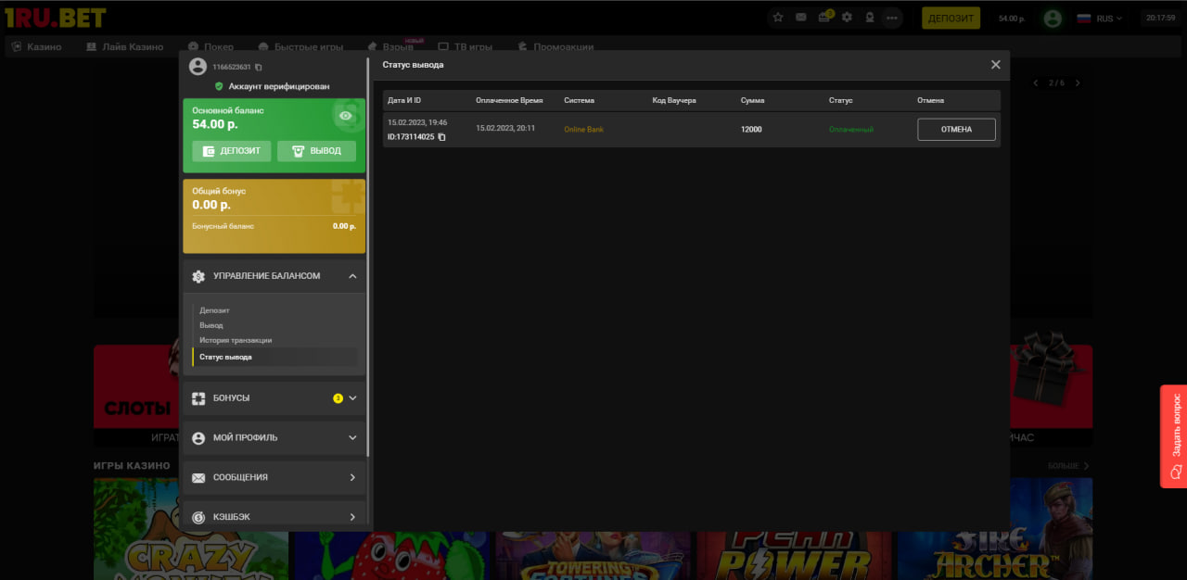Expand the Бонусы section

click(352, 398)
